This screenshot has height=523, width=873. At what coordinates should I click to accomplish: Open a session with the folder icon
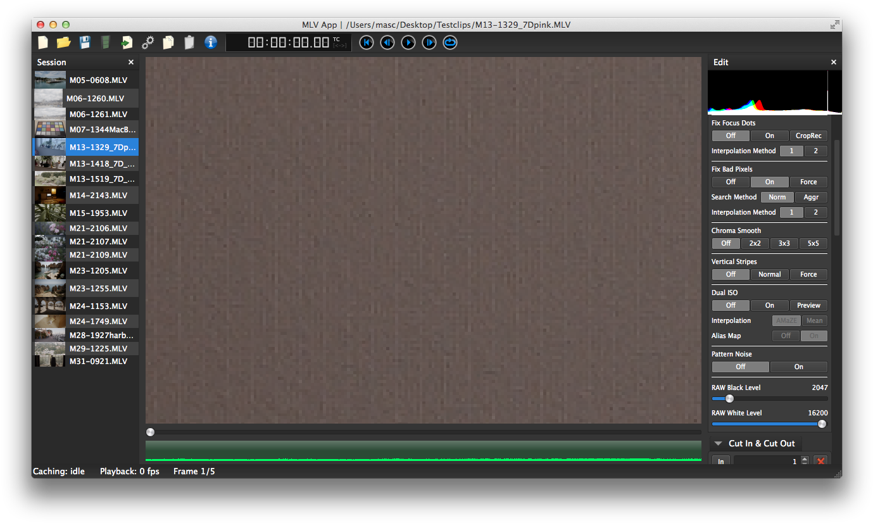click(x=63, y=42)
